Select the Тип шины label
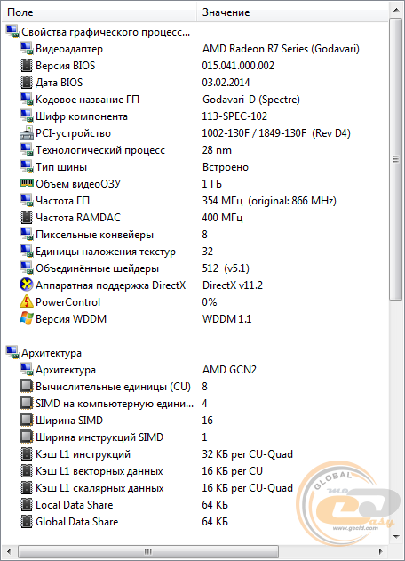The width and height of the screenshot is (405, 561). [61, 167]
